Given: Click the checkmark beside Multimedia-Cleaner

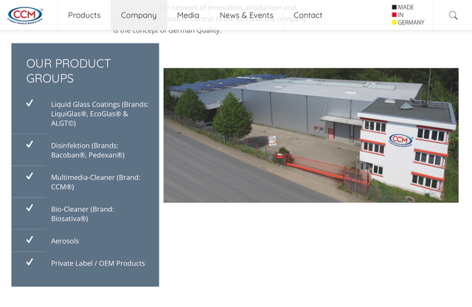Looking at the screenshot, I should coord(29,176).
